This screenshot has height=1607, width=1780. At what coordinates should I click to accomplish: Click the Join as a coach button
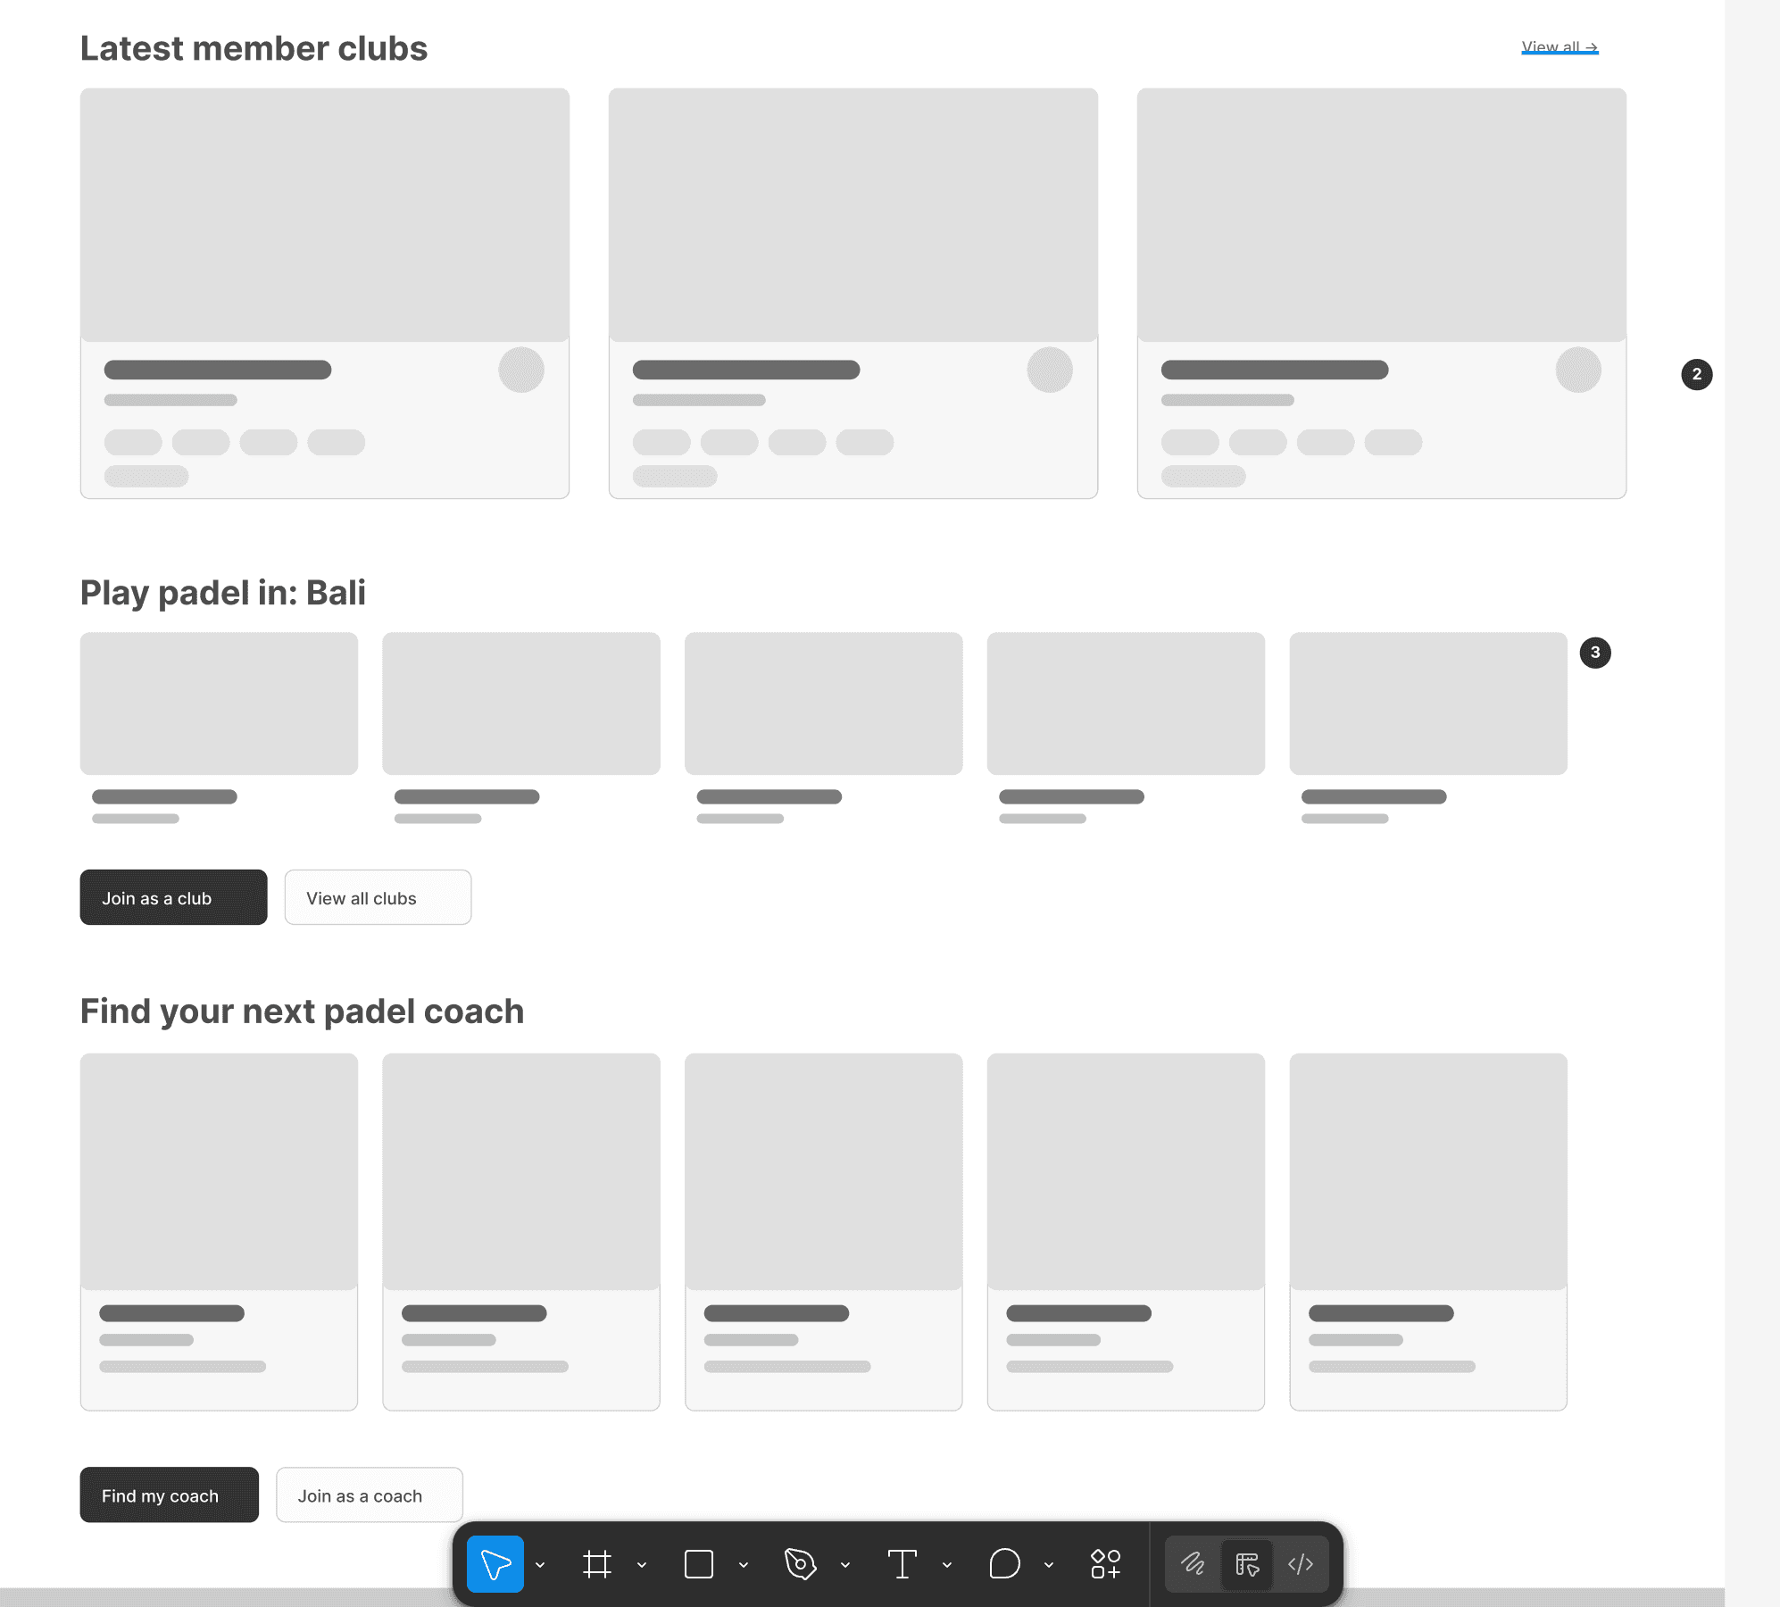369,1495
